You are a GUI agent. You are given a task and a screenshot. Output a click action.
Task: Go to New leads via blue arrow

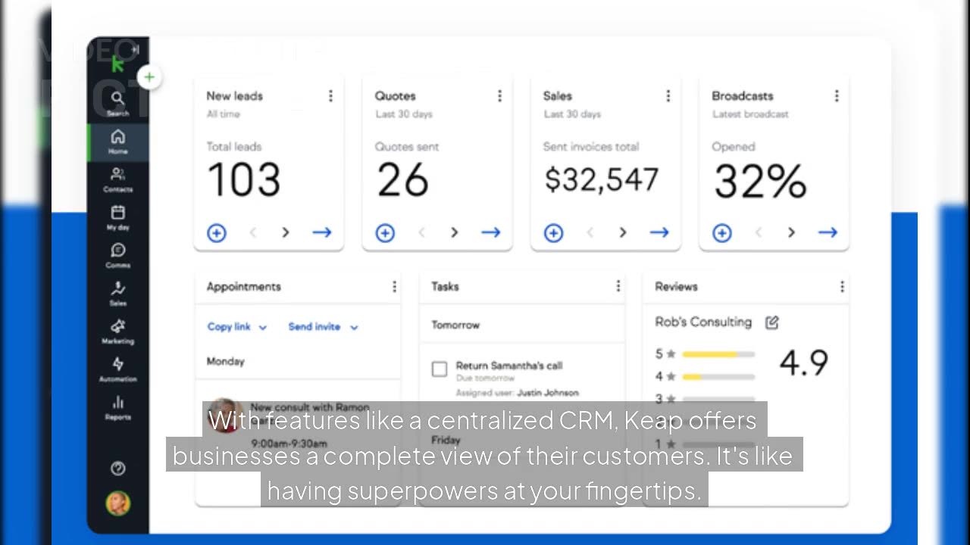[x=322, y=232]
